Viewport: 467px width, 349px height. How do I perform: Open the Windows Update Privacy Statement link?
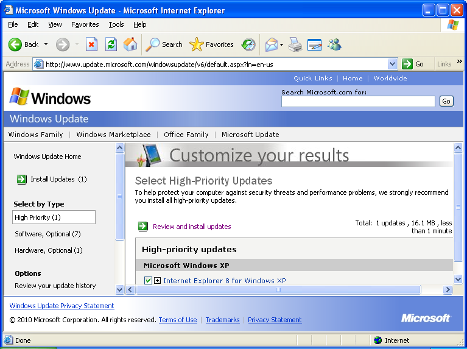click(61, 306)
